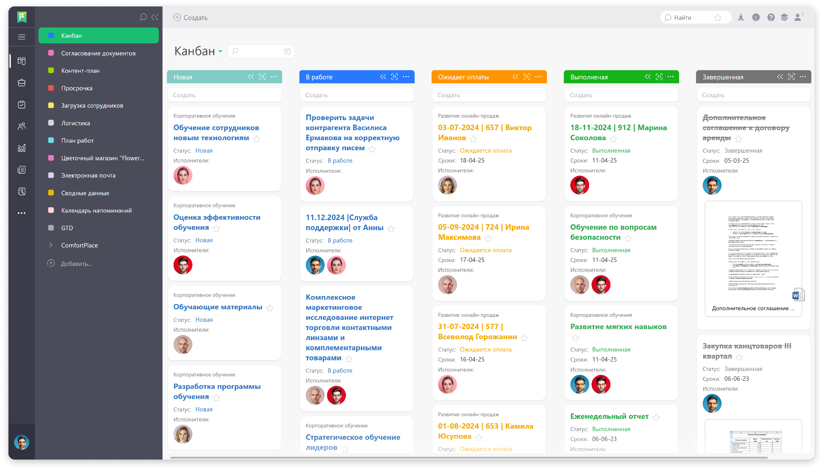Toggle the favorites star in top search bar

tap(718, 18)
